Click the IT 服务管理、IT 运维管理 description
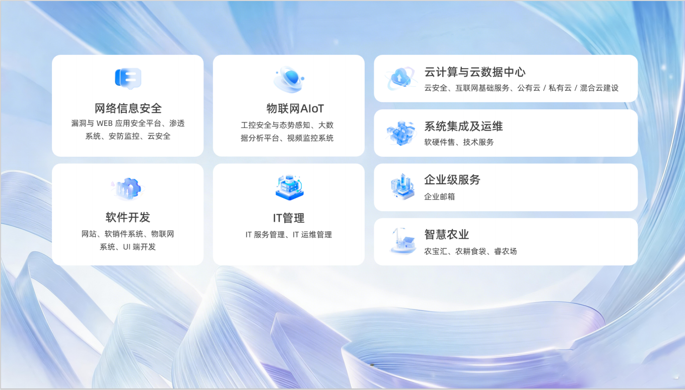 (289, 234)
